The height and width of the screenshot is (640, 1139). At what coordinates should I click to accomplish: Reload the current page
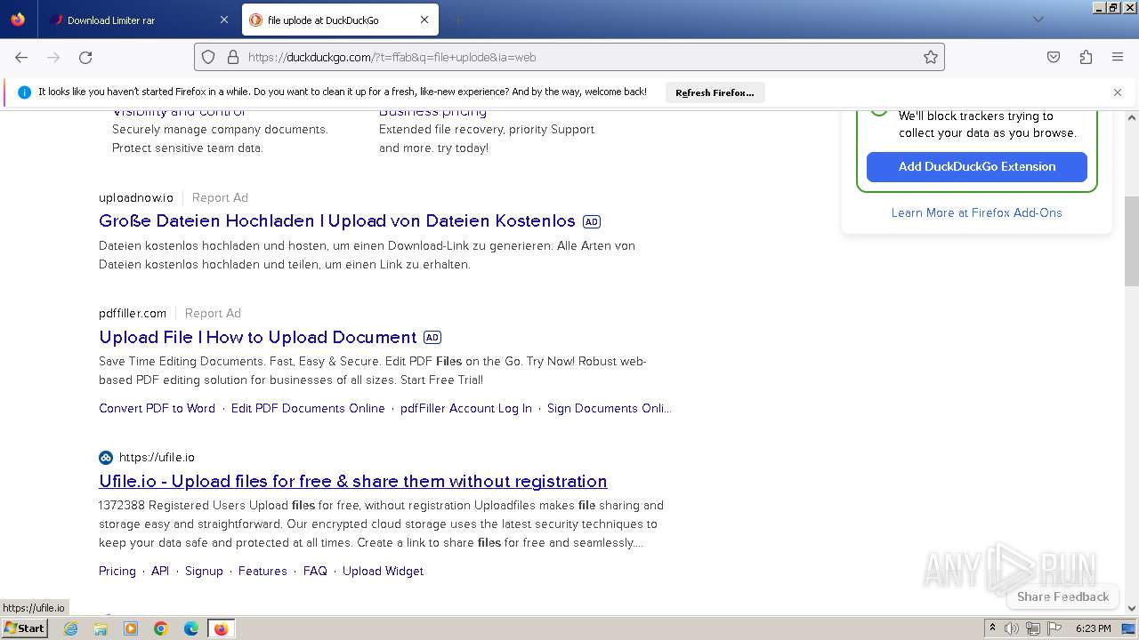(85, 57)
